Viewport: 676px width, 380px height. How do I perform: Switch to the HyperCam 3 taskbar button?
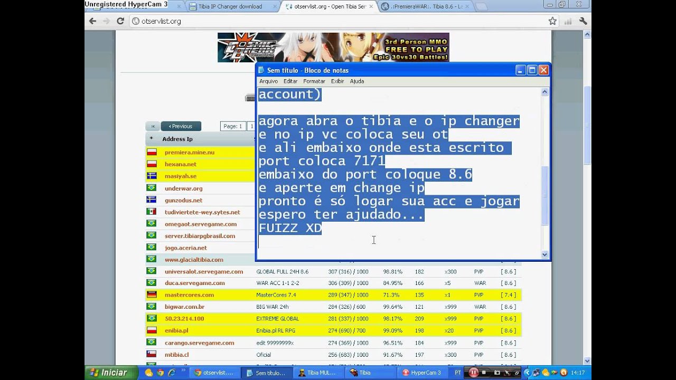point(422,373)
